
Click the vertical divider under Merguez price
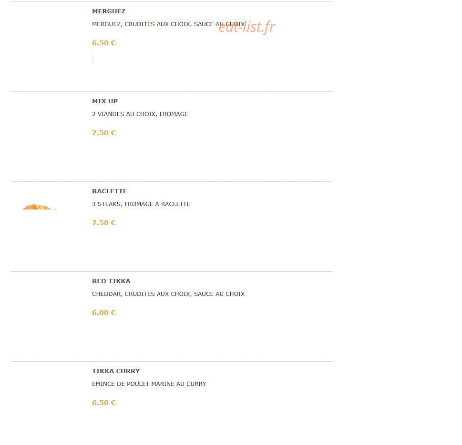[92, 57]
